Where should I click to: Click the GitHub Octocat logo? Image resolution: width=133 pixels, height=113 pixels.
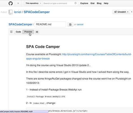[10, 3]
